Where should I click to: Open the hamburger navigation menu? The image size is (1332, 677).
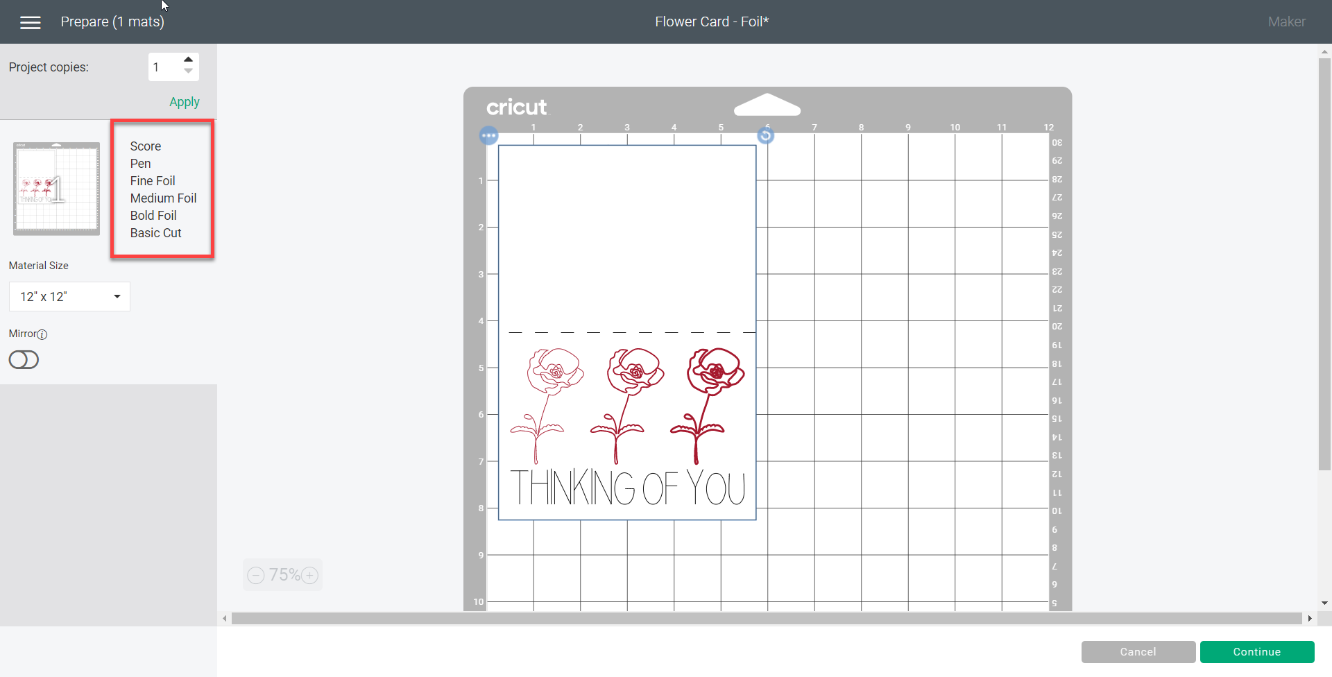click(31, 22)
